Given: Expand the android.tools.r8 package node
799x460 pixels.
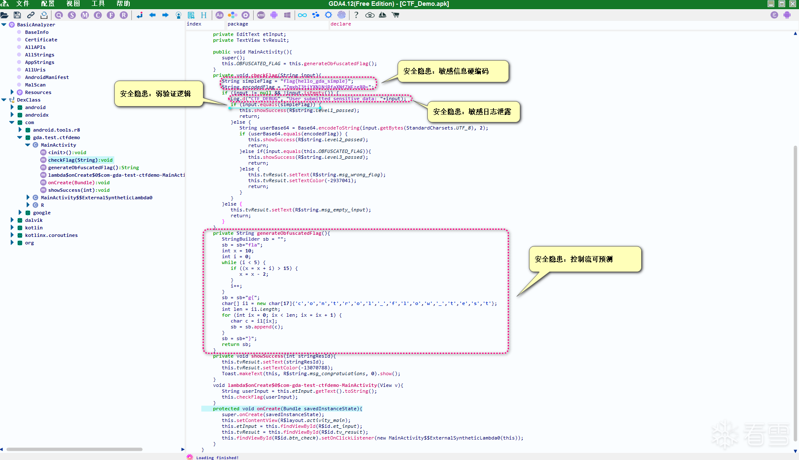Looking at the screenshot, I should coord(20,130).
